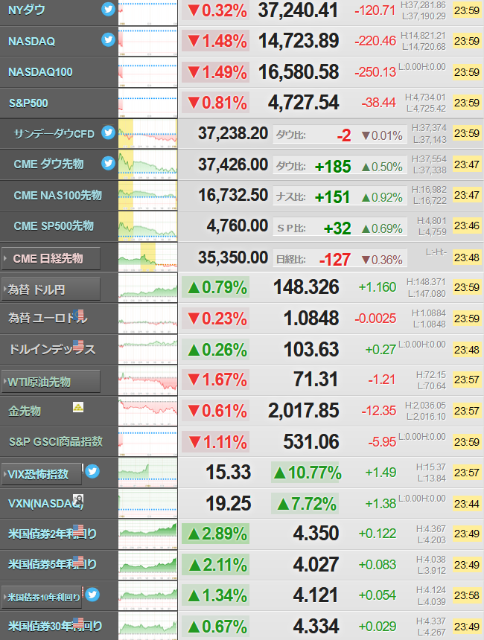484x640 pixels.
Task: Click the CME NAS100先物 price 16,732.50
Action: point(233,195)
